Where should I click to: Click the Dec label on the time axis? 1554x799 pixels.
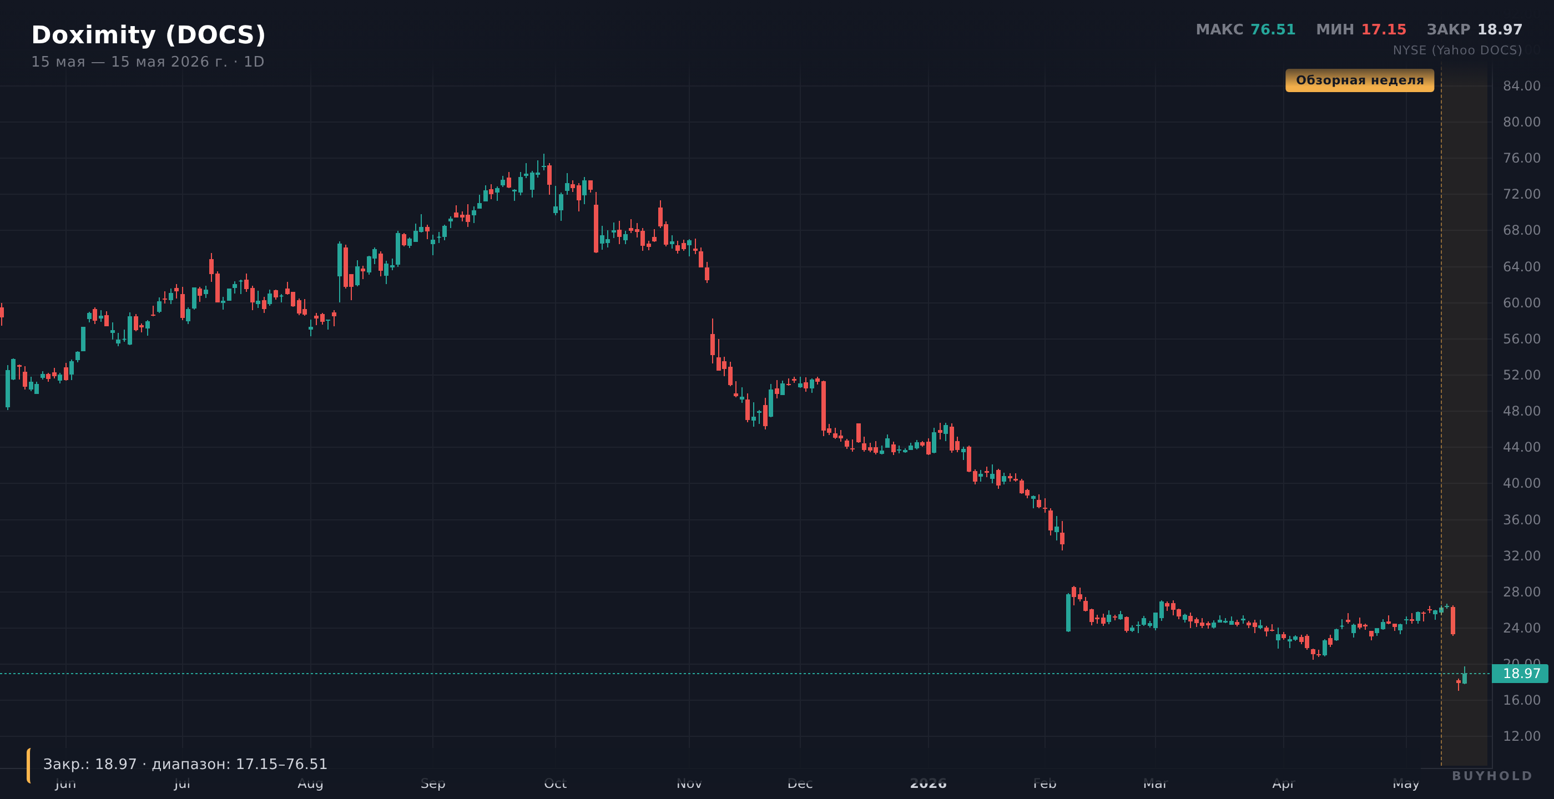pyautogui.click(x=800, y=783)
